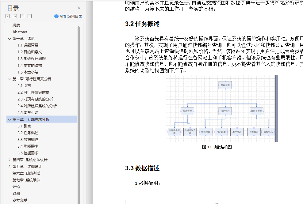Open 2.3 对现有系统的分析 heading
Viewport: 303px width, 204px height.
35,99
